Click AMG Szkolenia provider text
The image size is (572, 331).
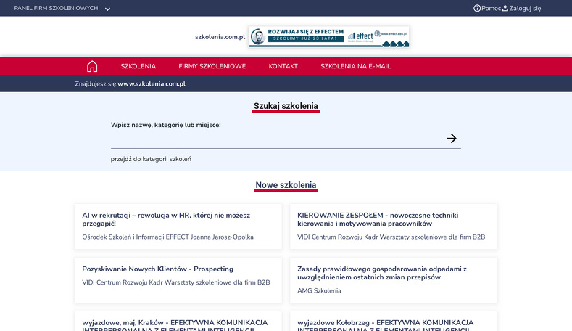pos(319,290)
